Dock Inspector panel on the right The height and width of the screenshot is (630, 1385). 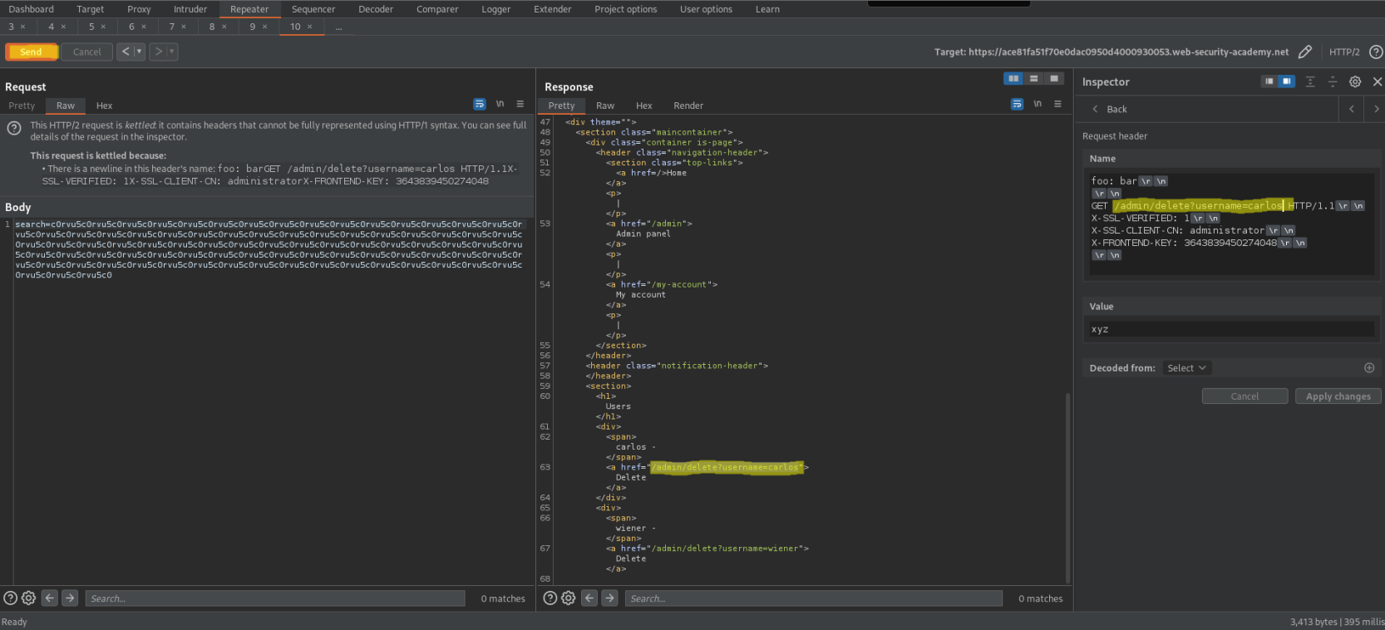click(1286, 81)
